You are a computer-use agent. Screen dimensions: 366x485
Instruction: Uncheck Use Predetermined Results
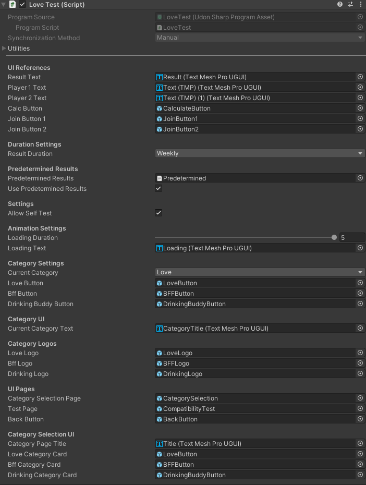(158, 188)
